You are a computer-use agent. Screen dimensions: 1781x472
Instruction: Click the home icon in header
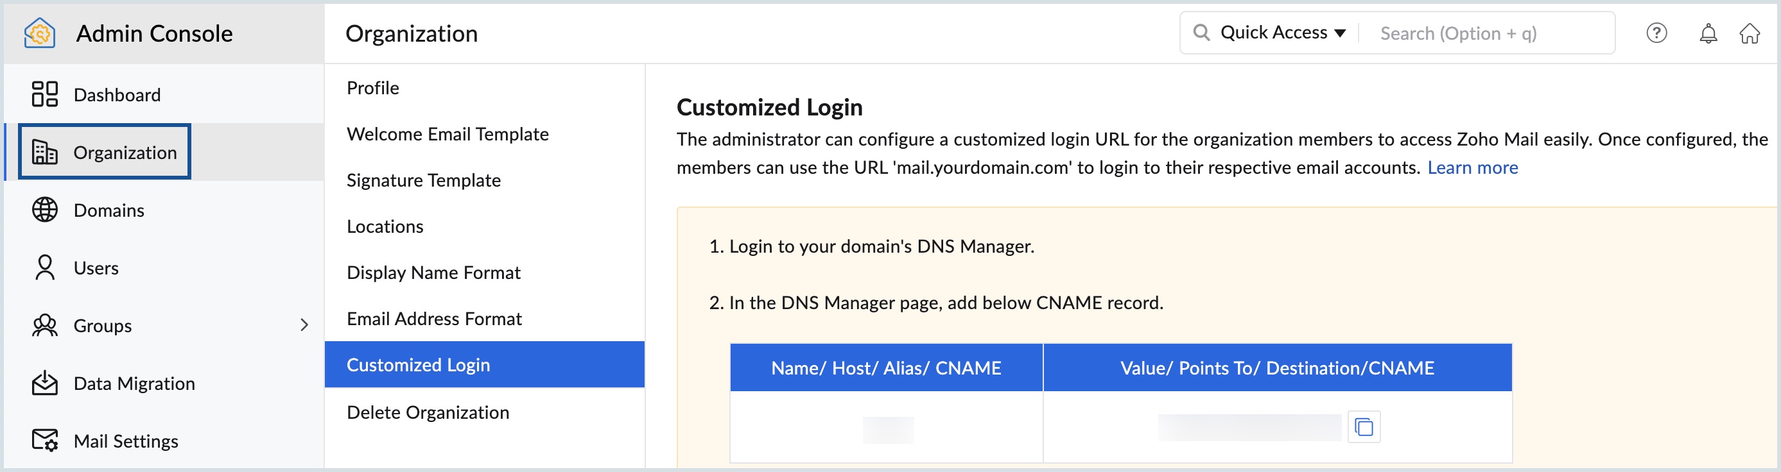(x=1749, y=33)
